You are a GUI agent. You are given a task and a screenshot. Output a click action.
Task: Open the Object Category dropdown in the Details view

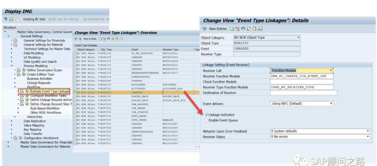tap(298, 38)
